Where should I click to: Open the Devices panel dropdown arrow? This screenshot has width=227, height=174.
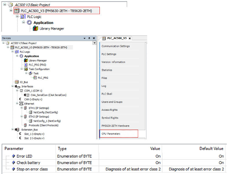[85, 38]
